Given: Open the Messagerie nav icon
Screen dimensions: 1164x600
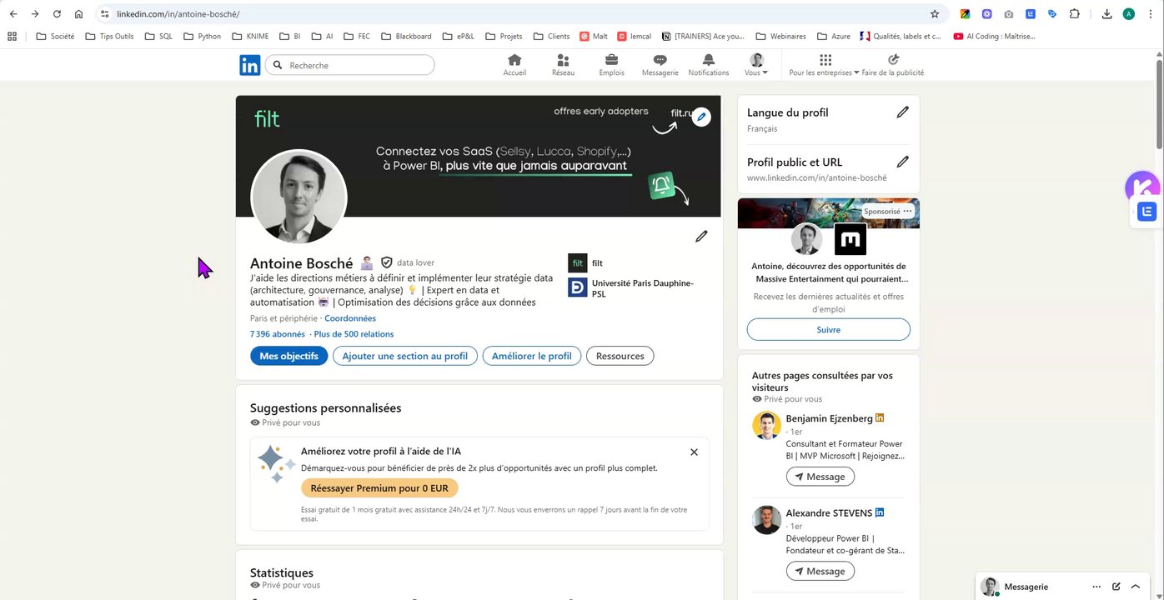Looking at the screenshot, I should (x=660, y=65).
